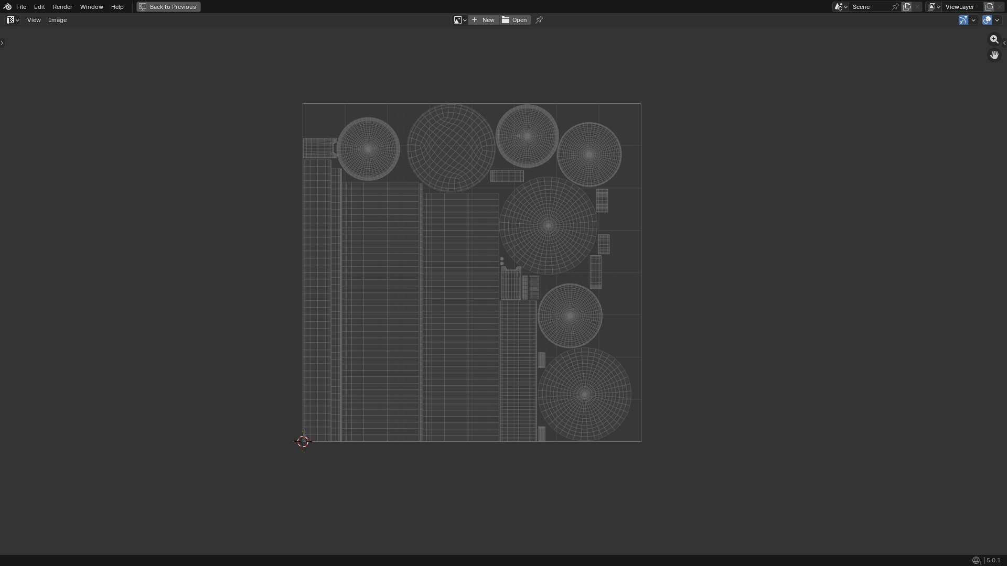The width and height of the screenshot is (1007, 566).
Task: Open the view layer browse dropdown
Action: point(934,7)
